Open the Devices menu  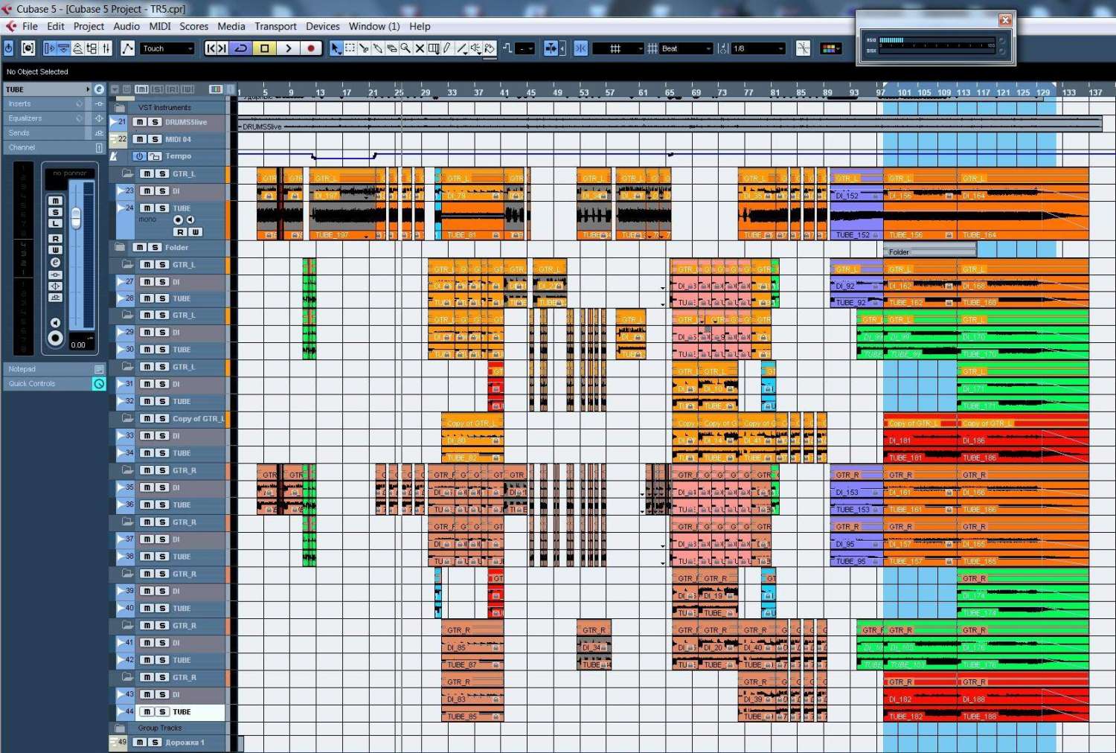coord(322,26)
